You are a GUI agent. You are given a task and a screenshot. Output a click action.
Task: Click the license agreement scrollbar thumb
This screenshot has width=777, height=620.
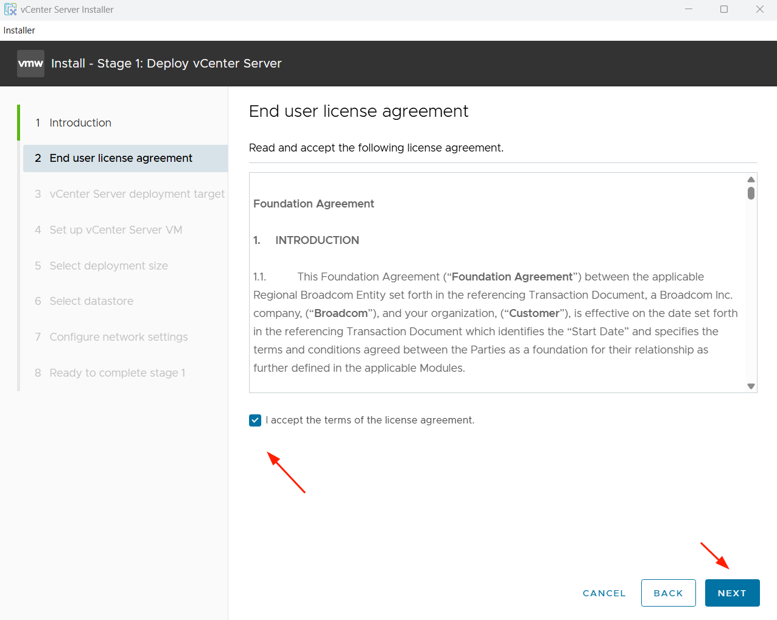click(x=751, y=193)
